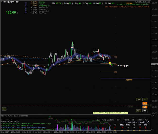Click the London 04:00 AM session row

(40, 11)
